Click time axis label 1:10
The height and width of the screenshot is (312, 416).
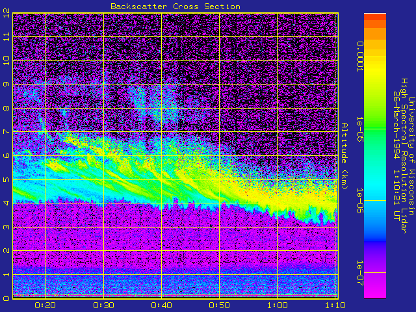click(x=335, y=305)
